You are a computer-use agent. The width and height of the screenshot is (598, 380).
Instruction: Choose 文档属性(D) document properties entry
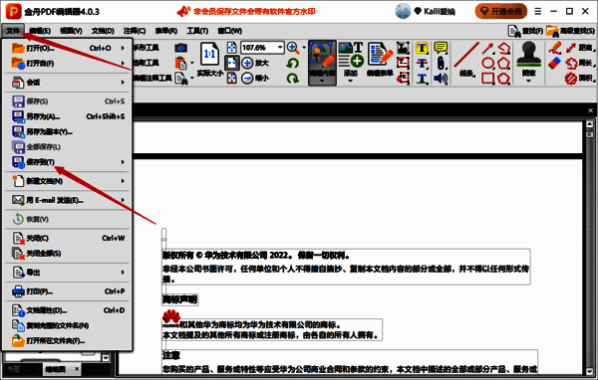68,310
